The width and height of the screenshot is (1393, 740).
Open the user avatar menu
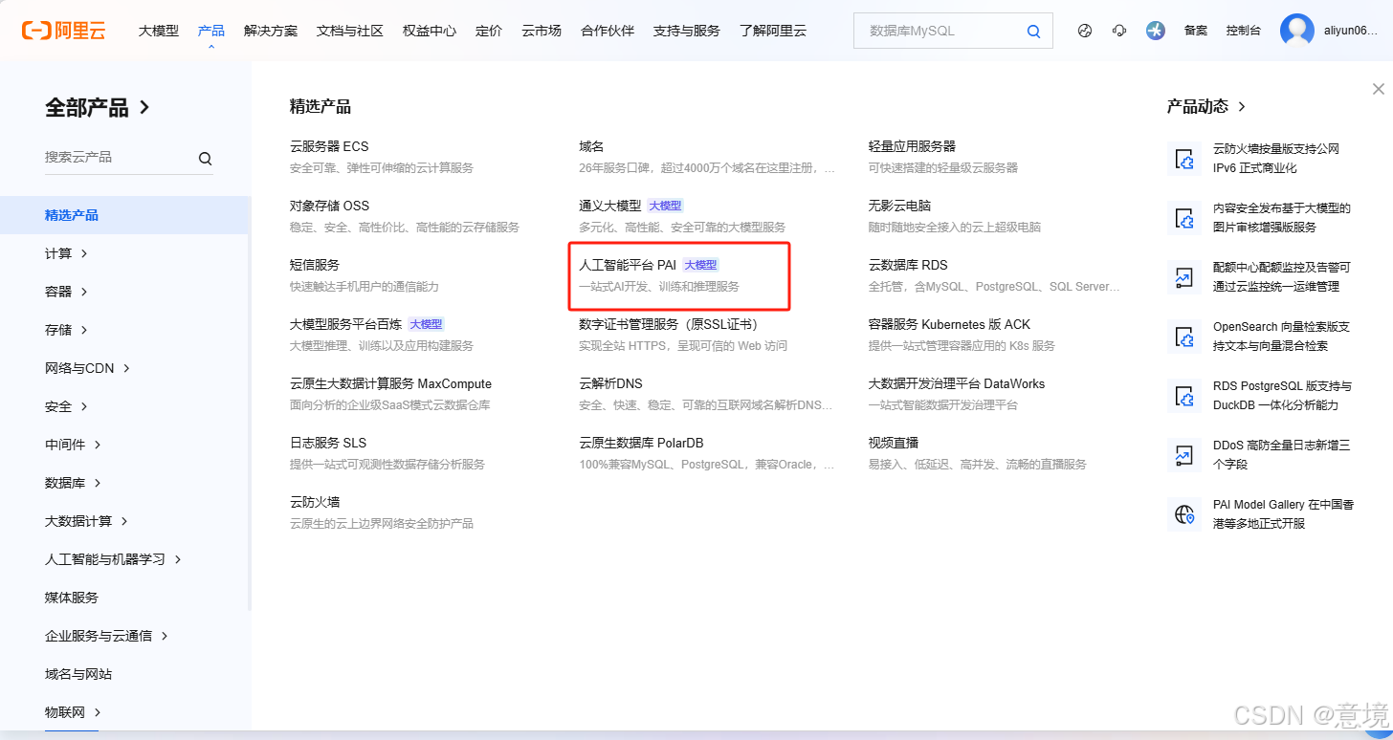point(1297,31)
